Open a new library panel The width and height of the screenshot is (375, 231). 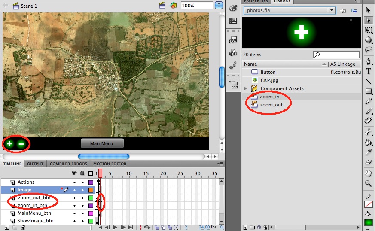pos(354,11)
